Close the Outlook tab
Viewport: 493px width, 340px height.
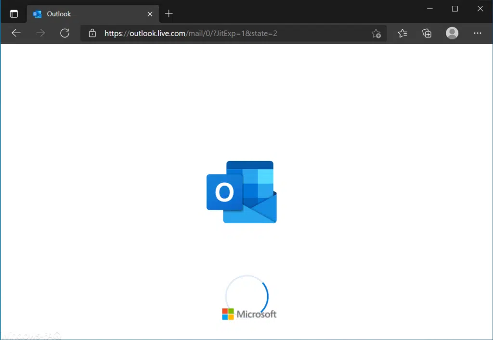click(150, 14)
